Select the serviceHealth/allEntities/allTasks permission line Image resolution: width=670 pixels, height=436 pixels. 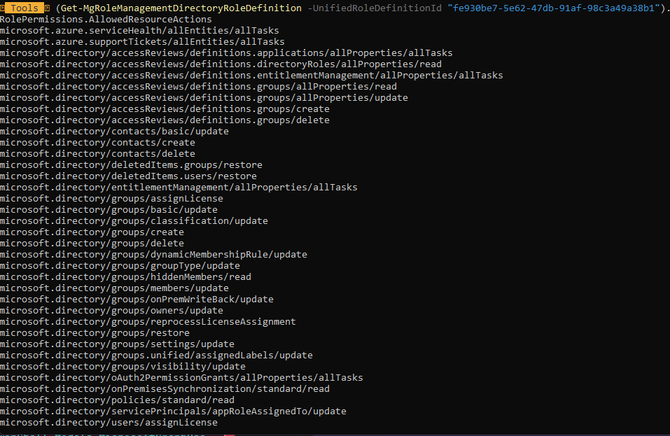coord(140,30)
